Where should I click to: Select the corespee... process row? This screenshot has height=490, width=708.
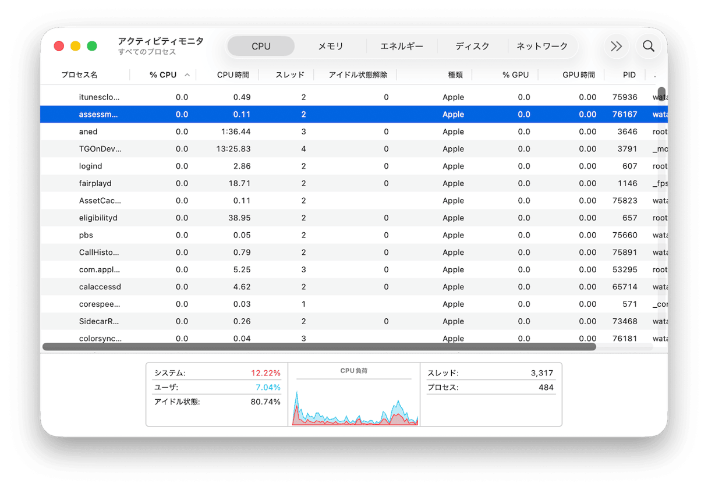coord(354,304)
